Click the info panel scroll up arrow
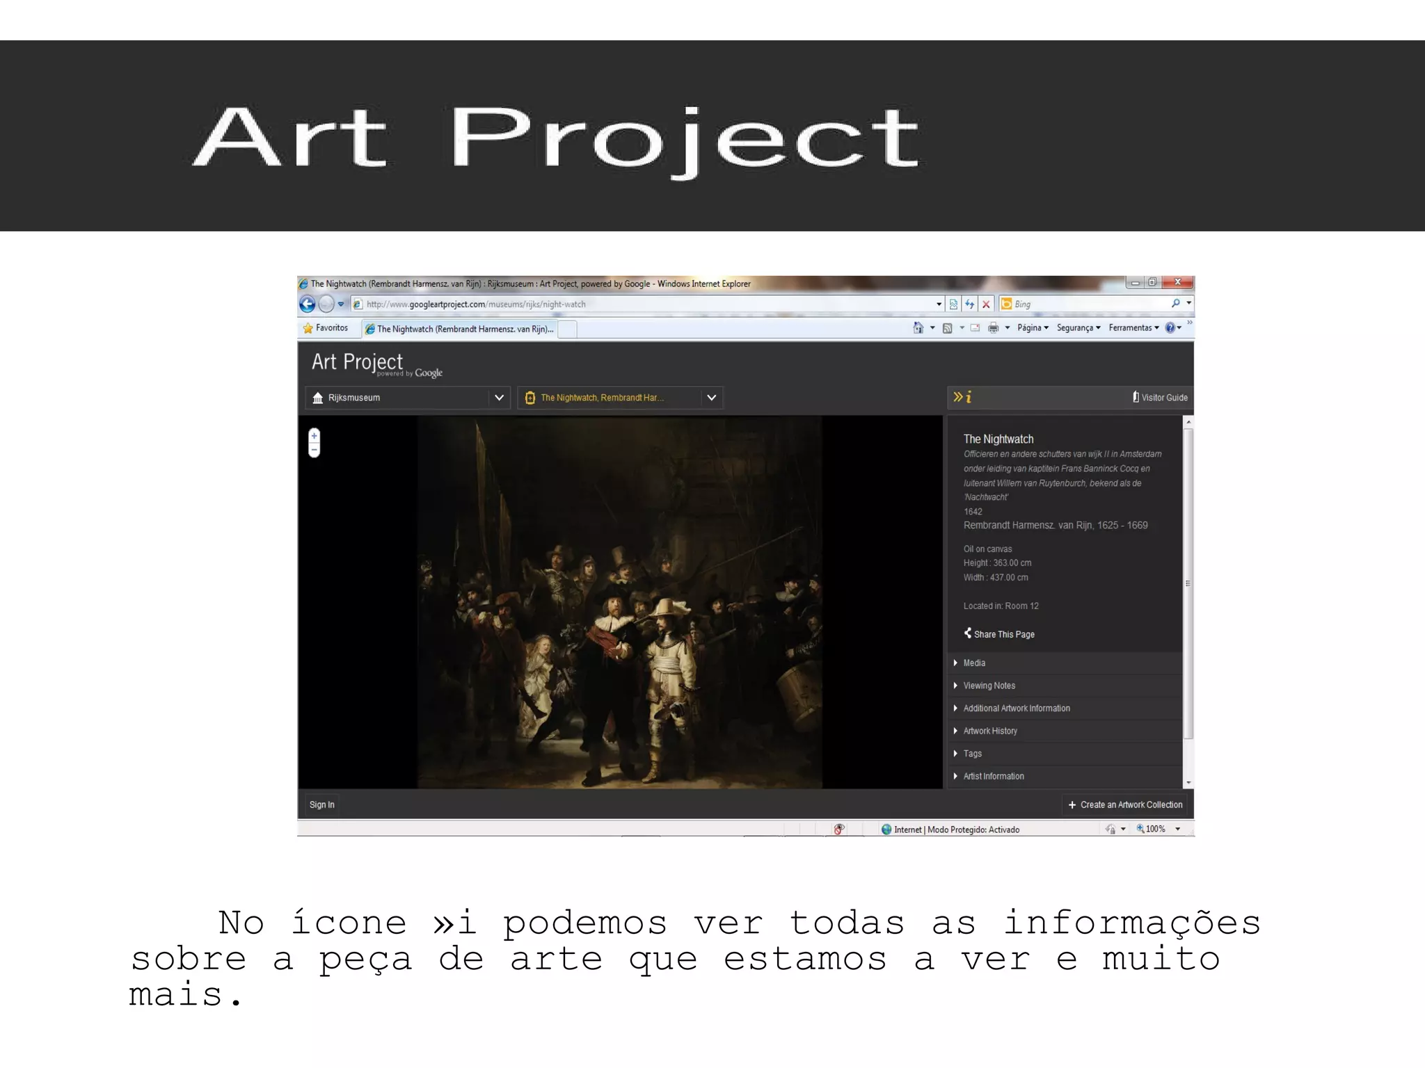This screenshot has height=1068, width=1425. point(1188,422)
